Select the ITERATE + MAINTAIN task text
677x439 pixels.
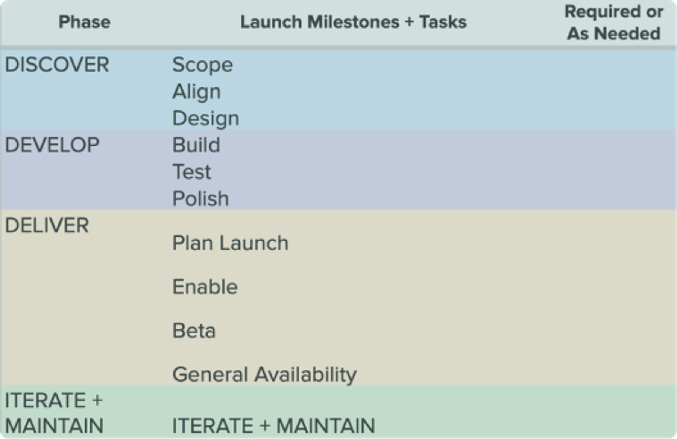pos(273,426)
